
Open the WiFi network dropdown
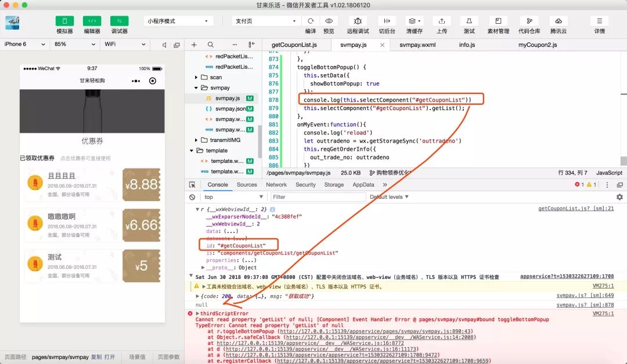[125, 44]
